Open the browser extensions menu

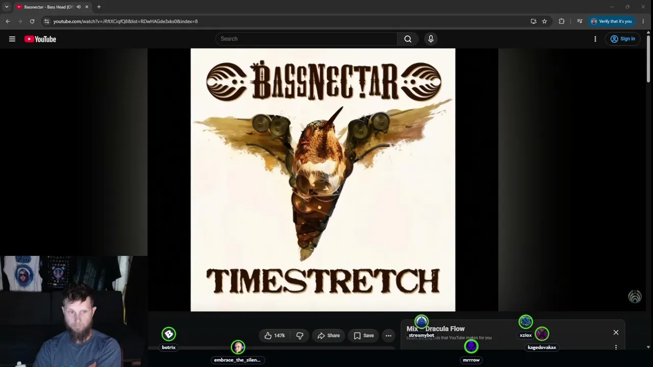click(x=562, y=21)
